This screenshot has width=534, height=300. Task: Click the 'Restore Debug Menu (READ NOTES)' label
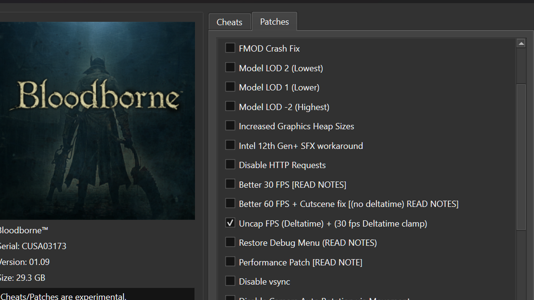tap(308, 243)
